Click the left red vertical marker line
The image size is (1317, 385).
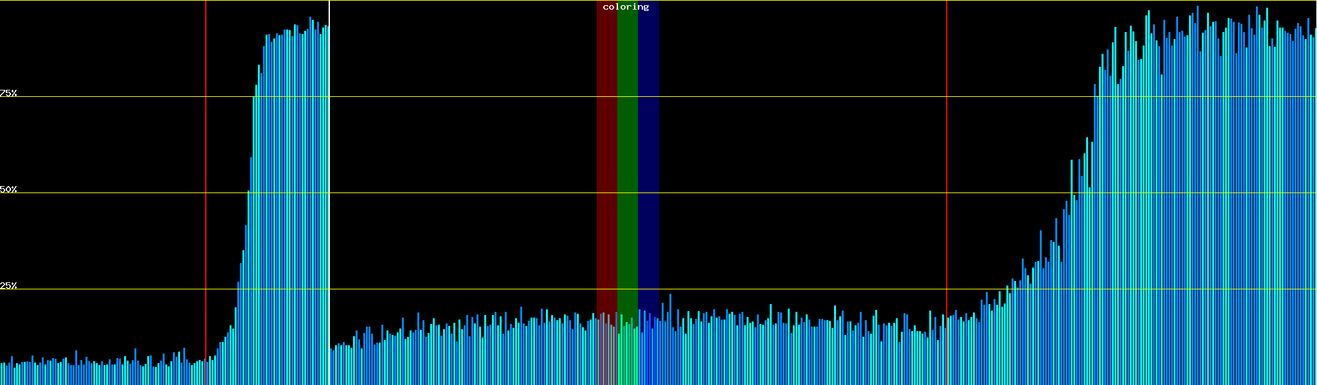click(x=206, y=160)
